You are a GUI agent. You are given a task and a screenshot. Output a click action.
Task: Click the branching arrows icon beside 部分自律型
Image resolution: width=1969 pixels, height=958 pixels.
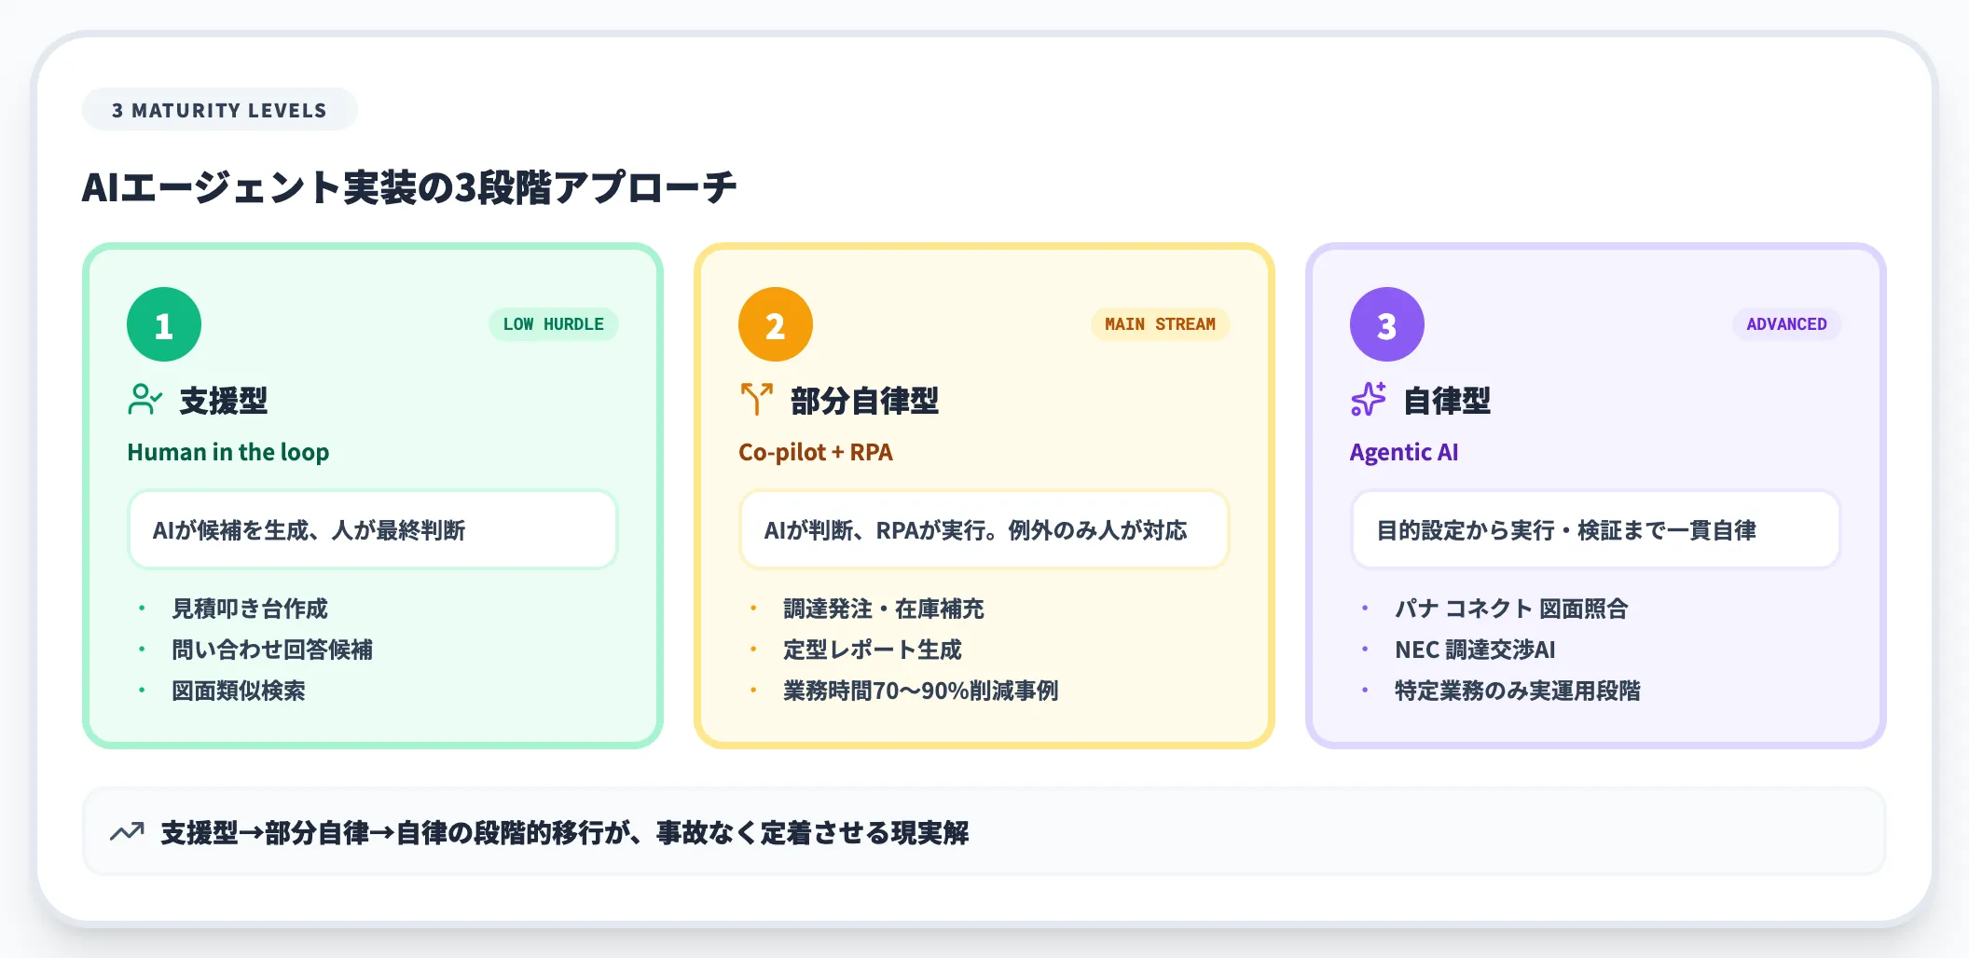(757, 397)
